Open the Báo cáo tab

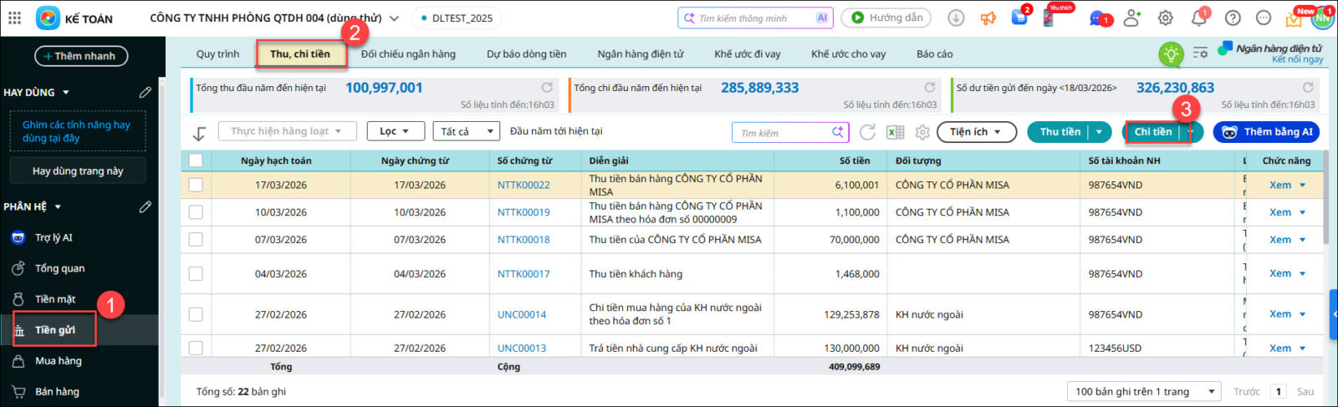point(934,54)
